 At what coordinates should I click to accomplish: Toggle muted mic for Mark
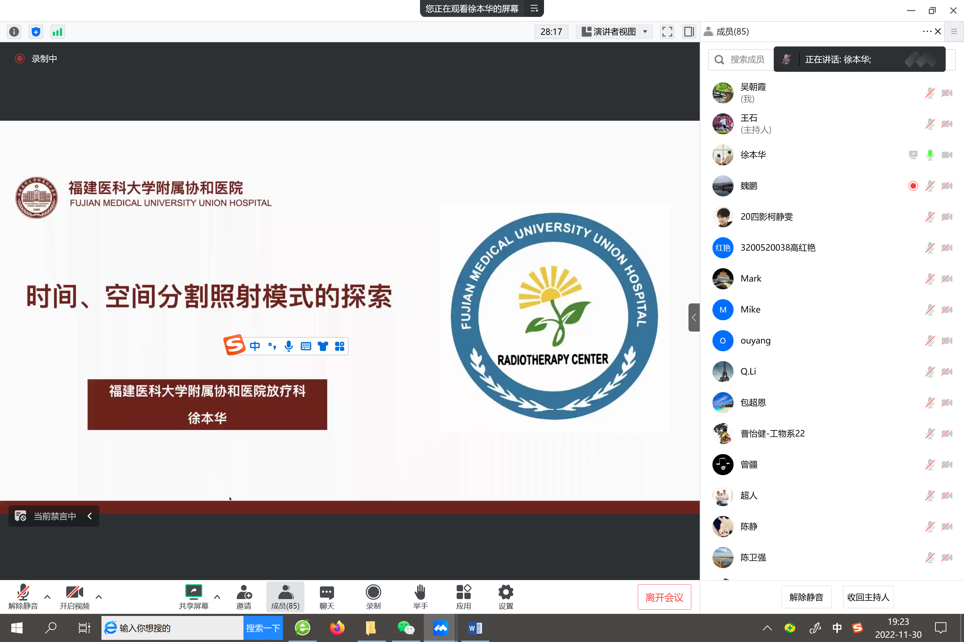click(x=929, y=278)
